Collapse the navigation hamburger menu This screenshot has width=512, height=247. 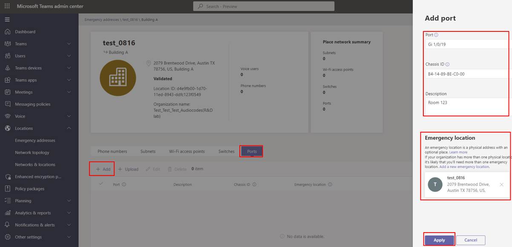[7, 20]
